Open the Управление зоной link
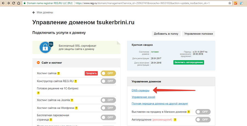247x126 pixels. point(143,97)
